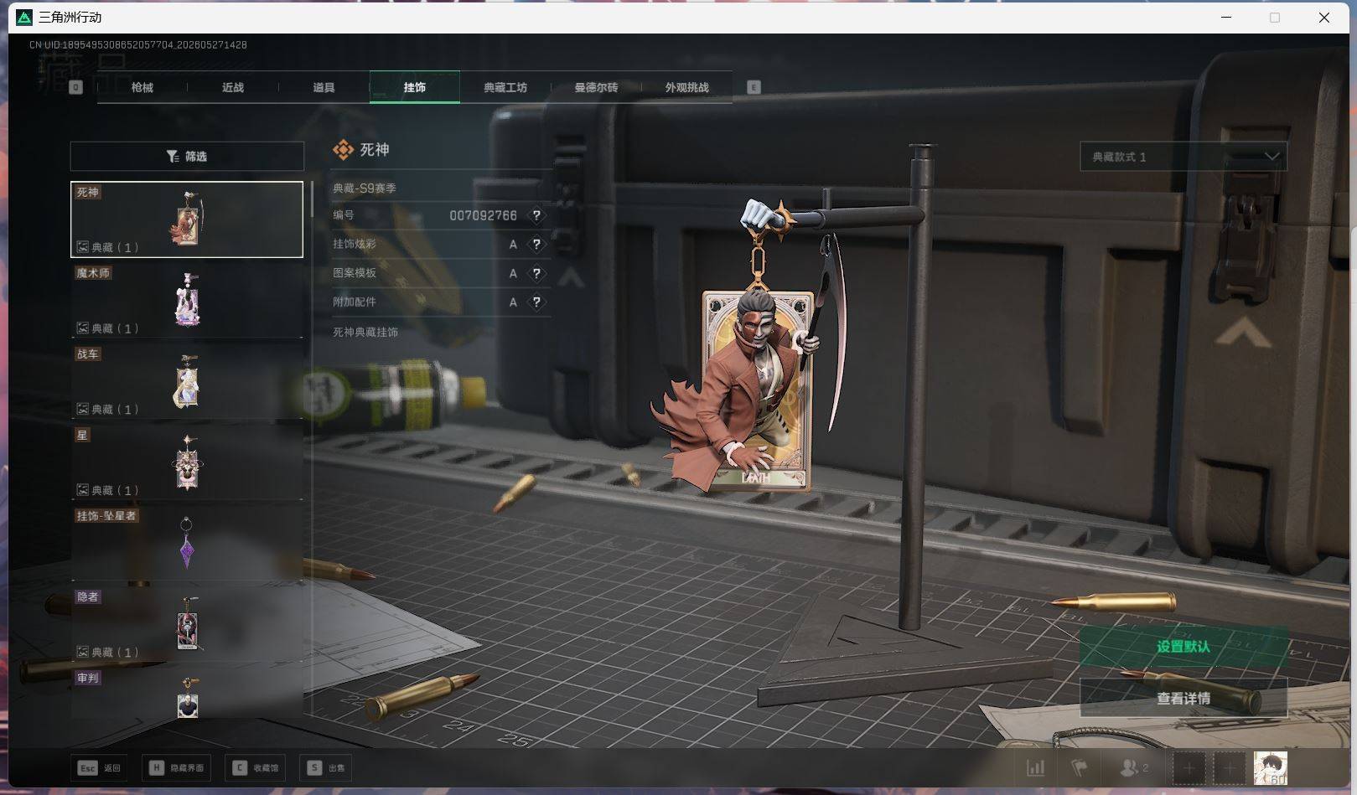Click the 查看详情 button
The image size is (1357, 795).
click(x=1183, y=698)
